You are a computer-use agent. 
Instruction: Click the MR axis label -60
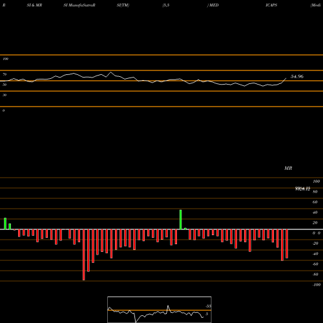pos(315,264)
